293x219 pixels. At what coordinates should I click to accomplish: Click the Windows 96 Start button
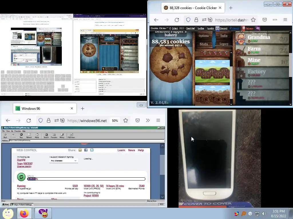[5, 204]
